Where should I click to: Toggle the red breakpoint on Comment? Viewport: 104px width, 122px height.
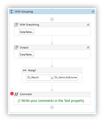(12, 94)
